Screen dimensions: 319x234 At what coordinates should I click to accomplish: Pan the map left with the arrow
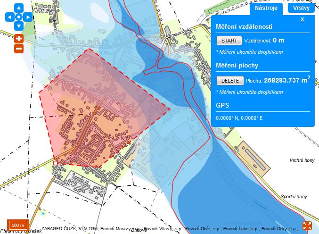(9, 17)
